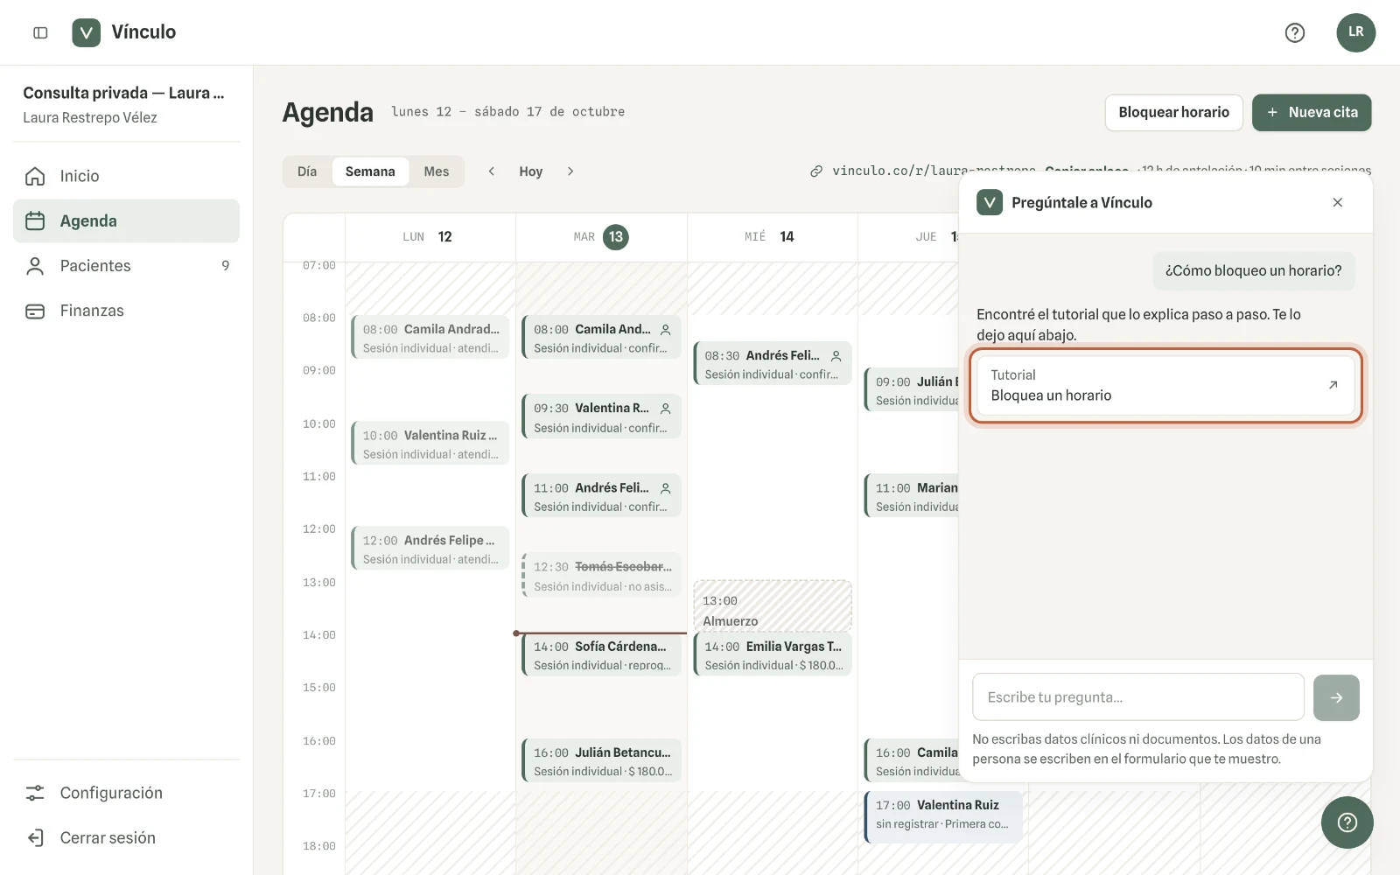Open the 16:00 Julián Betancu... appointment
Viewport: 1400px width, 875px height.
(x=601, y=761)
